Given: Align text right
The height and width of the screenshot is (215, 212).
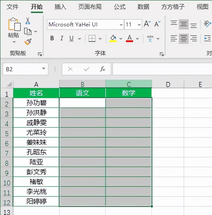Looking at the screenshot, I should pyautogui.click(x=194, y=39).
